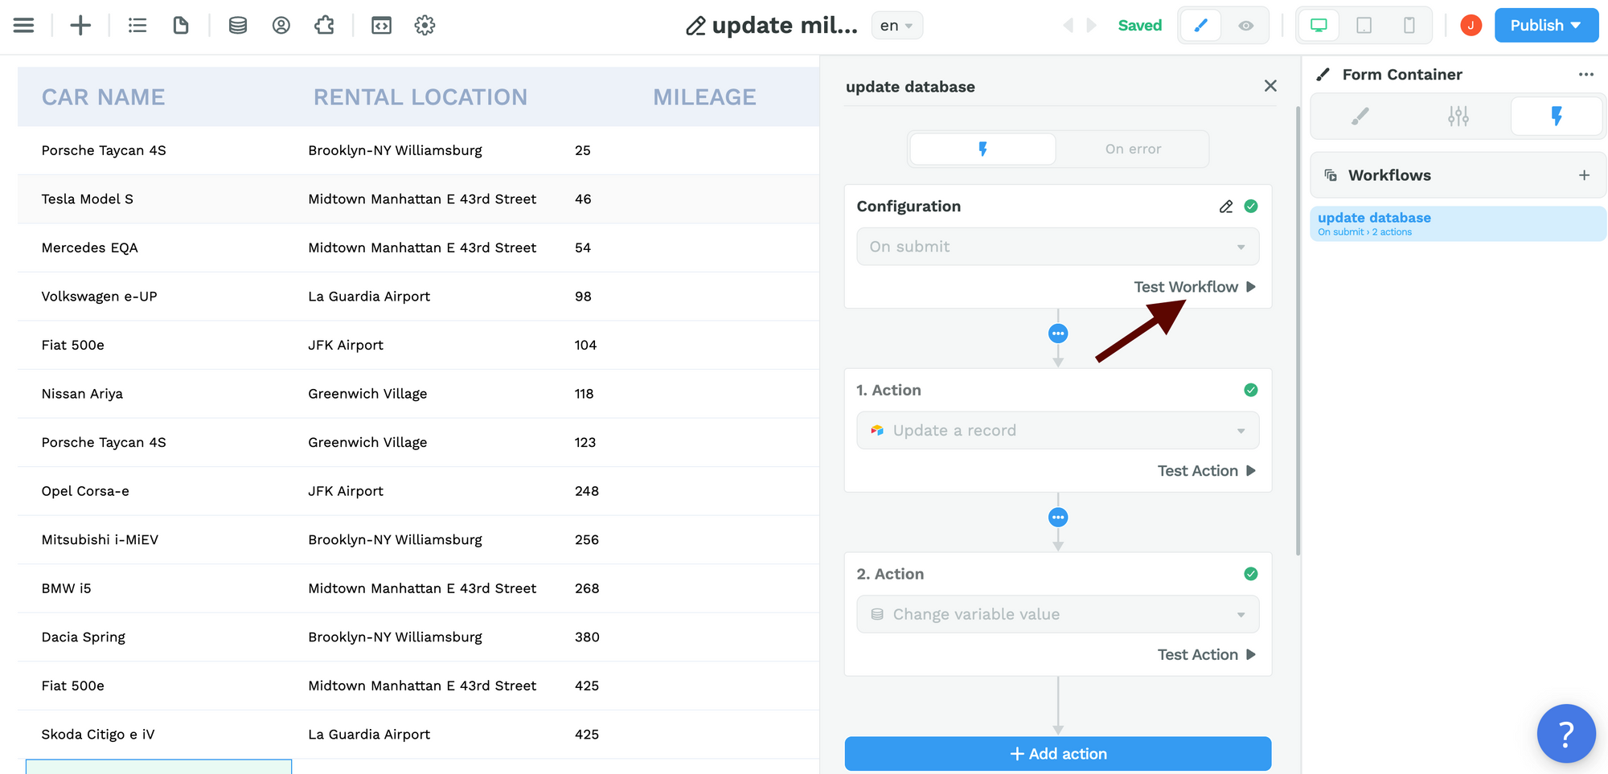
Task: Click the plus add element icon
Action: pos(80,26)
